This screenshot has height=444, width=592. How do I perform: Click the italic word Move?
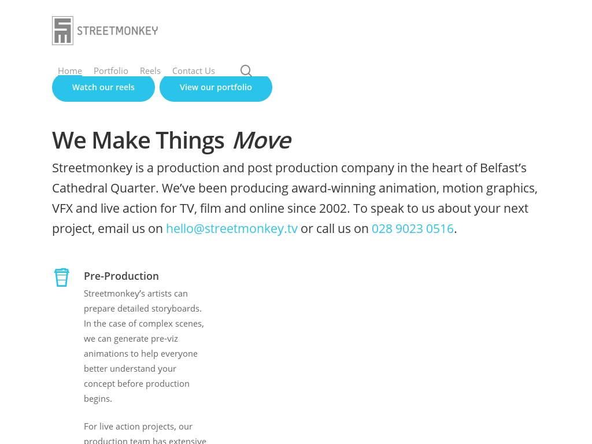coord(262,140)
